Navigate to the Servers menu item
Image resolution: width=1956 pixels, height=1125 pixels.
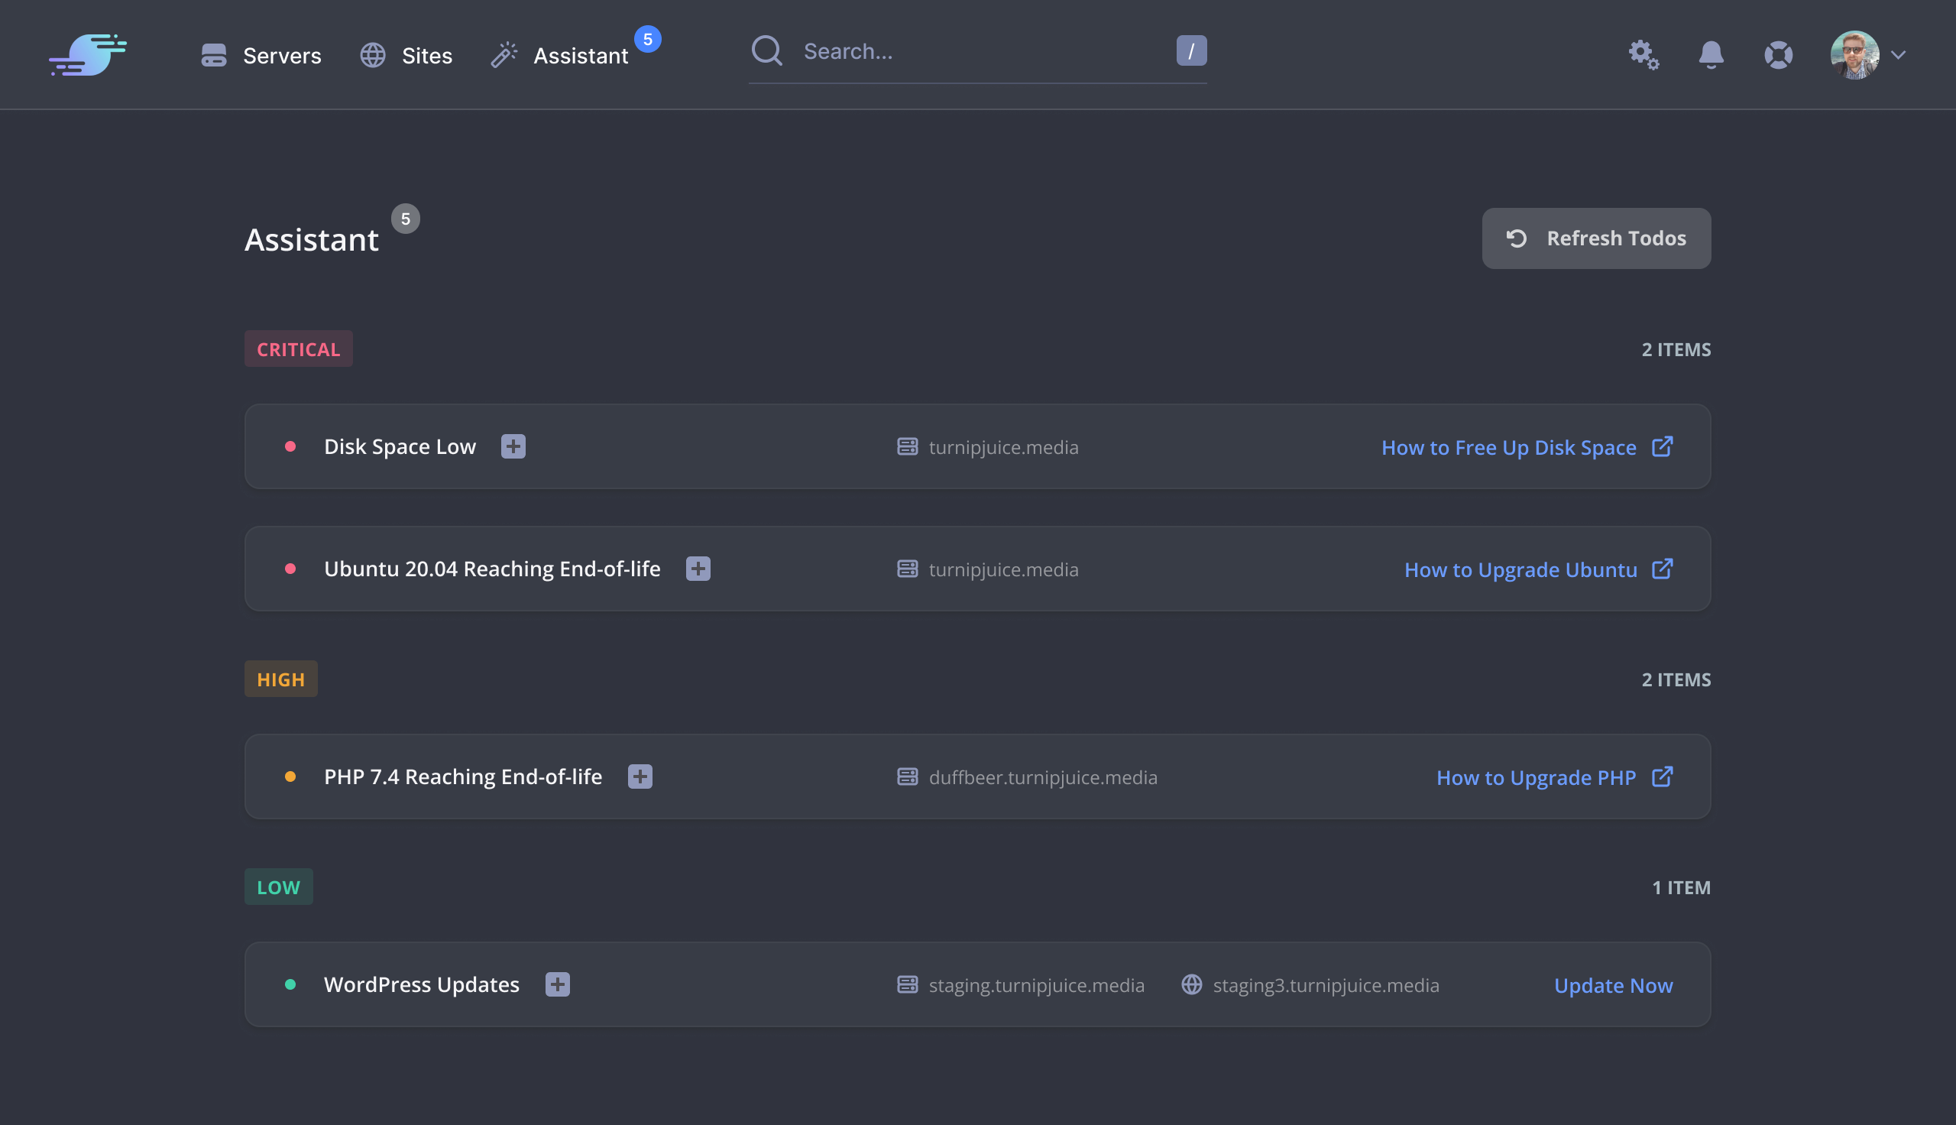point(282,55)
